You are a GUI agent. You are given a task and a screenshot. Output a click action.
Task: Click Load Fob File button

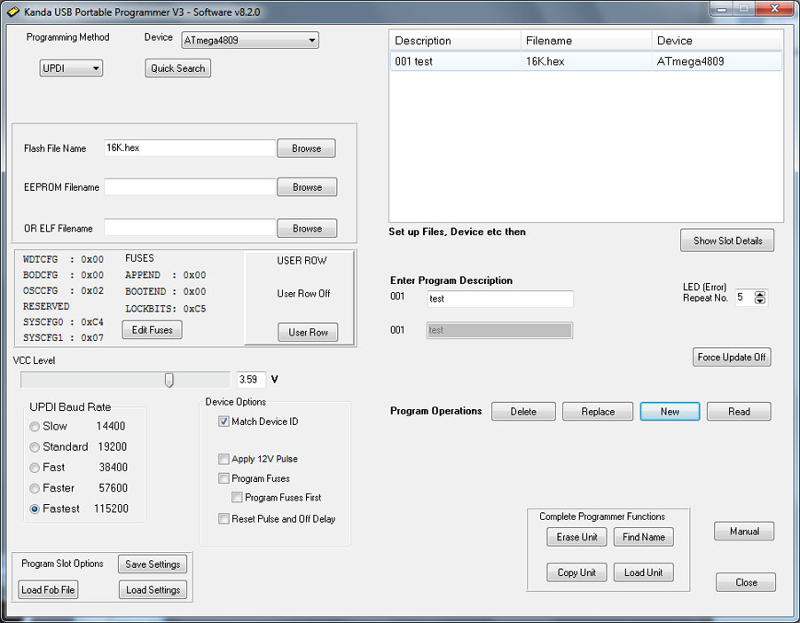pos(48,590)
